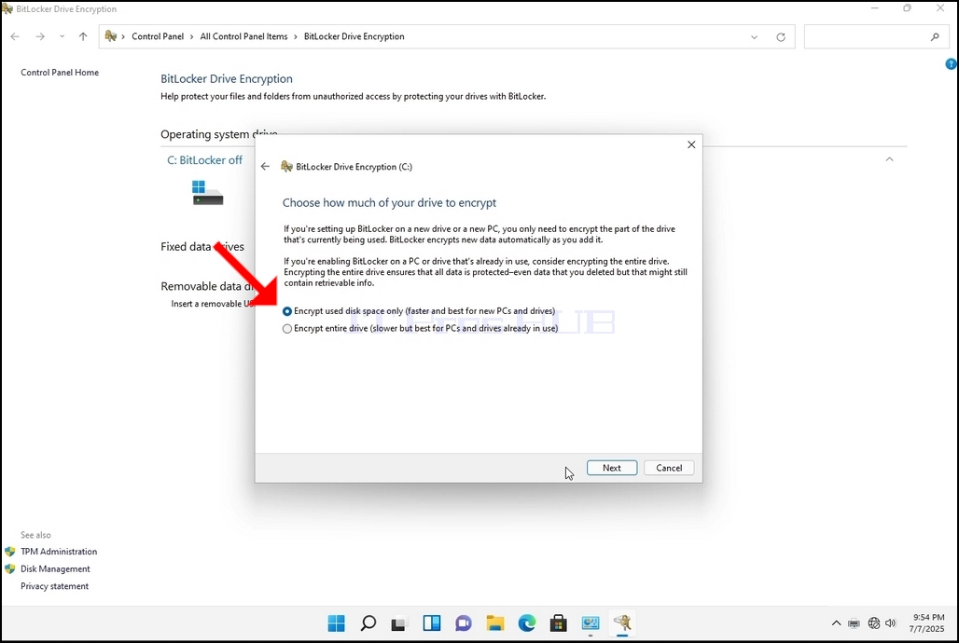Open the Widgets taskbar icon
This screenshot has height=643, width=959.
(432, 623)
